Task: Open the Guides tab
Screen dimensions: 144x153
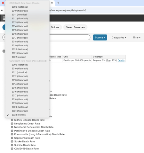Action: click(x=55, y=27)
